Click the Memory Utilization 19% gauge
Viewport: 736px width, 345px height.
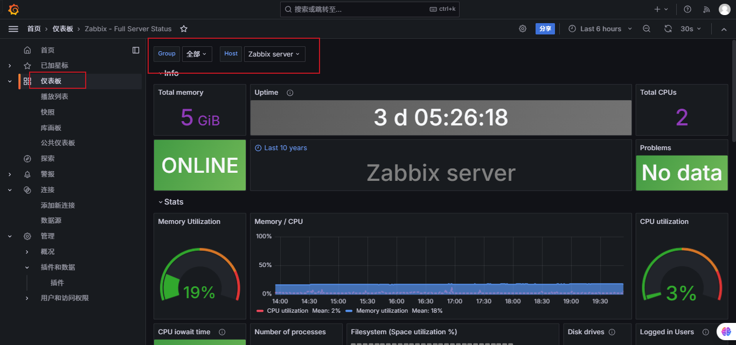(x=200, y=274)
